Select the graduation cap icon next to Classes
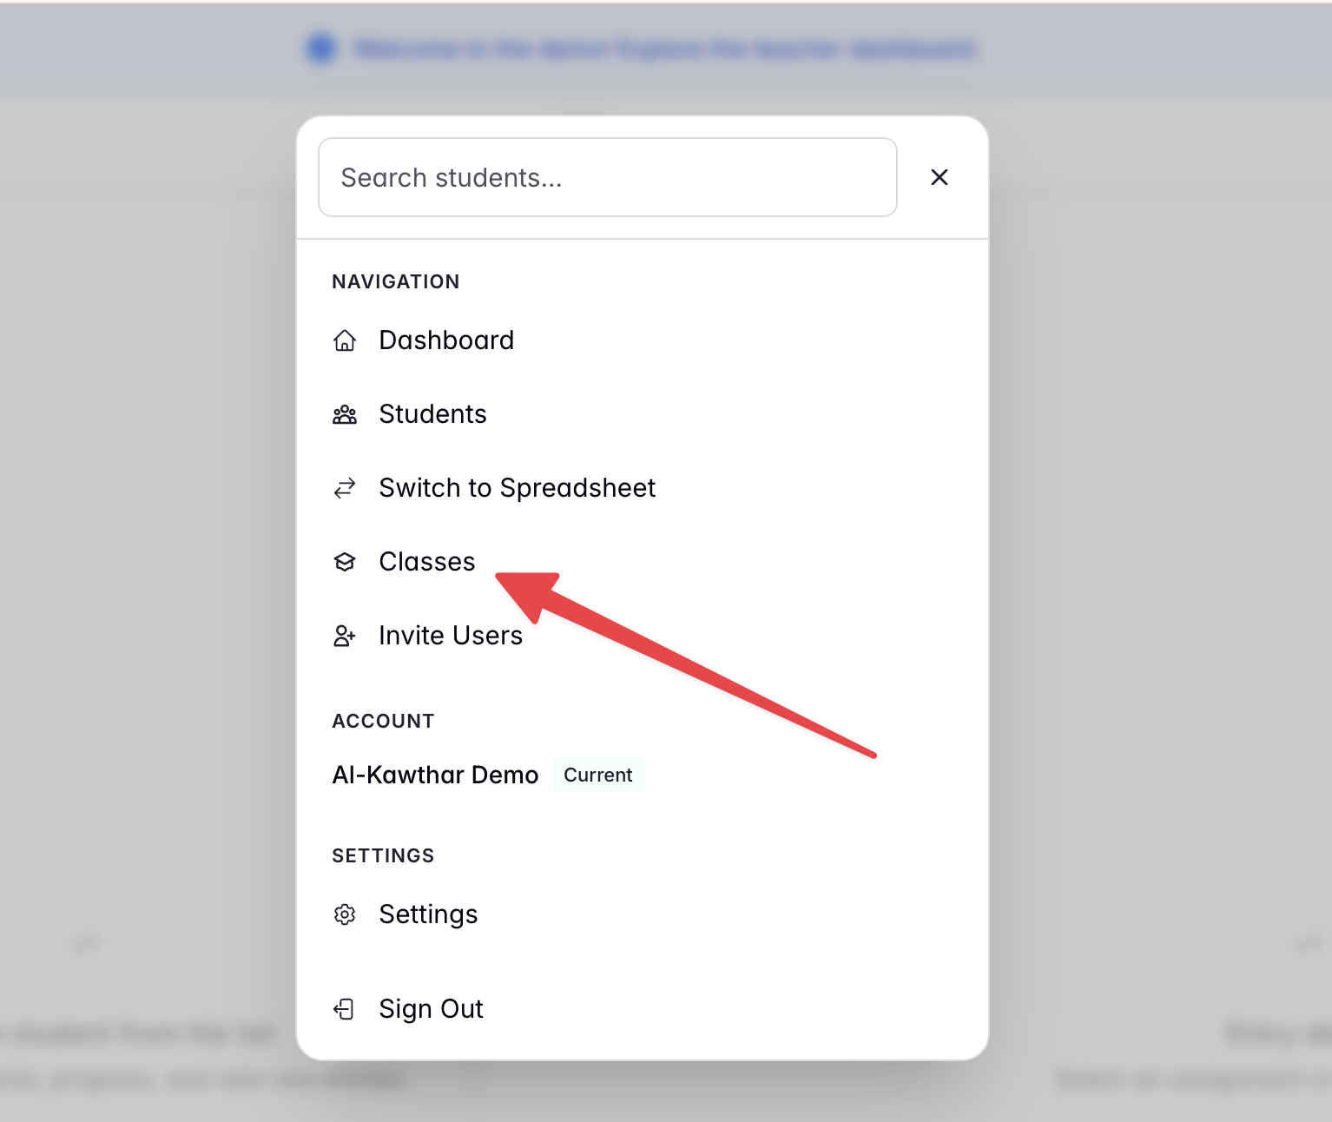1332x1122 pixels. click(x=345, y=562)
